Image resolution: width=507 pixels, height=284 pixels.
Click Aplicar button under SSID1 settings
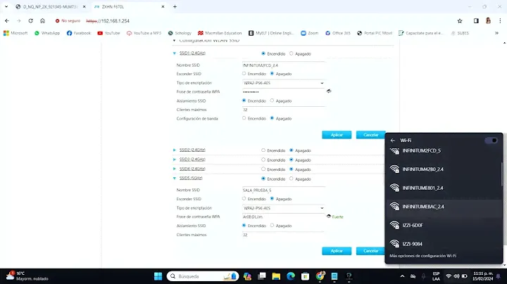[336, 134]
